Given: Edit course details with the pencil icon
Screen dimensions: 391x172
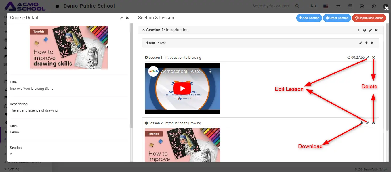Looking at the screenshot, I should 121,18.
